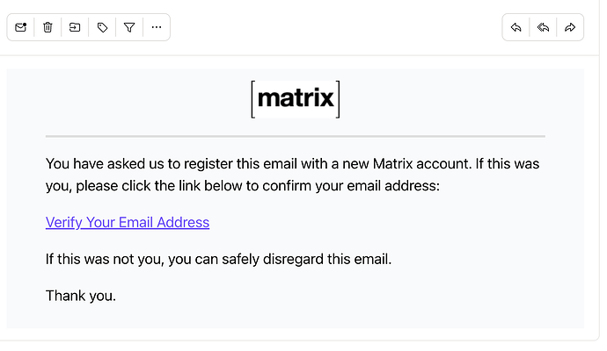The height and width of the screenshot is (351, 607).
Task: Apply a label using the tag icon
Action: pos(102,27)
